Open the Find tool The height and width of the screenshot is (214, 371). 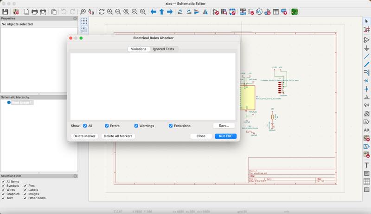(83, 12)
